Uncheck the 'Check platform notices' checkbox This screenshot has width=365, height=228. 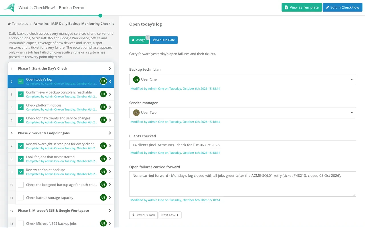click(21, 107)
